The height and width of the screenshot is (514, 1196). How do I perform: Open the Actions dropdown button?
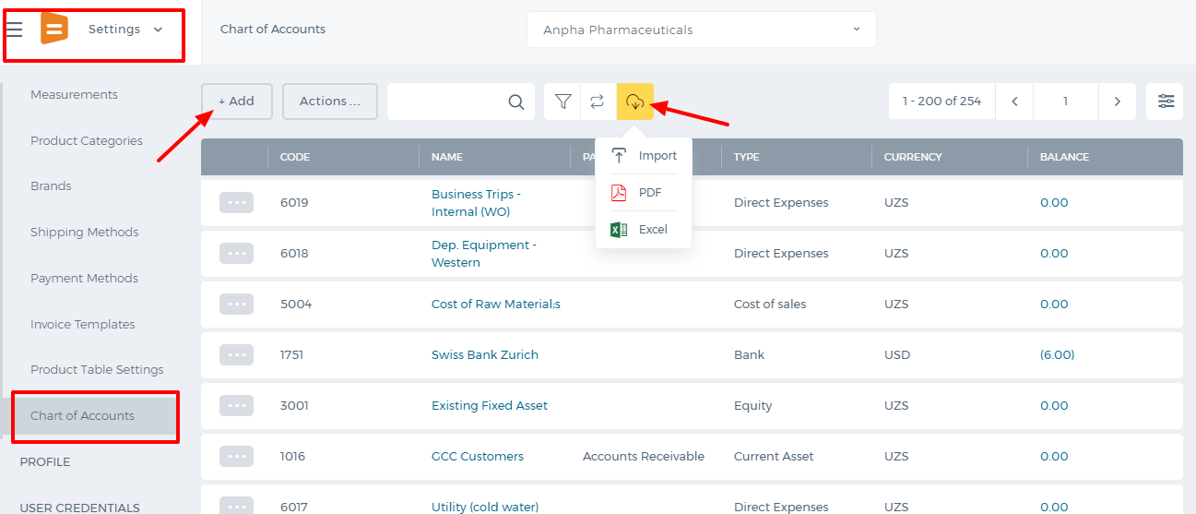pos(330,102)
